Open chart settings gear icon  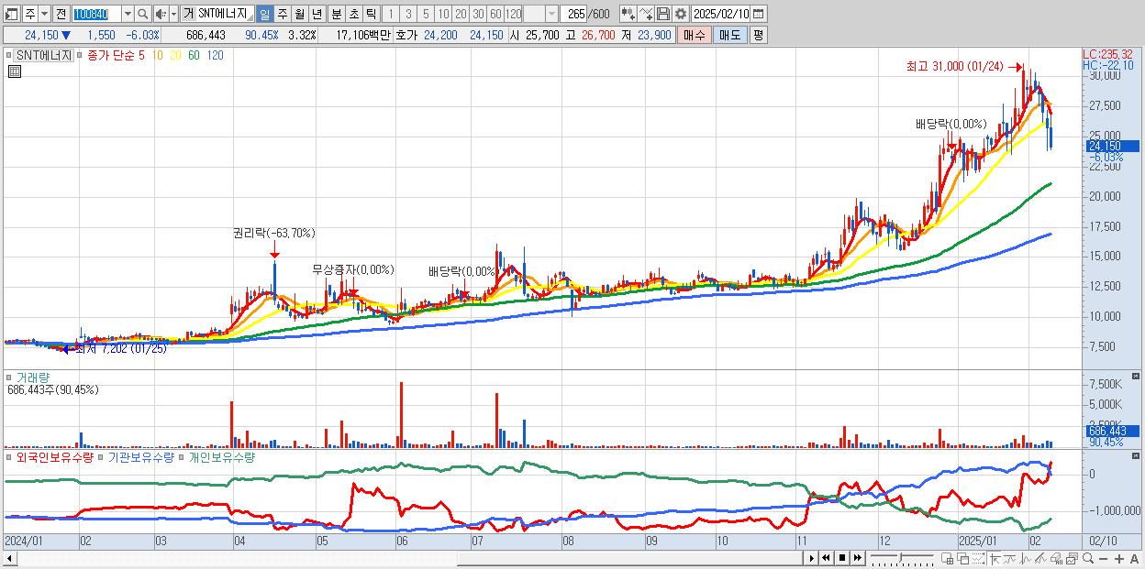tap(680, 14)
